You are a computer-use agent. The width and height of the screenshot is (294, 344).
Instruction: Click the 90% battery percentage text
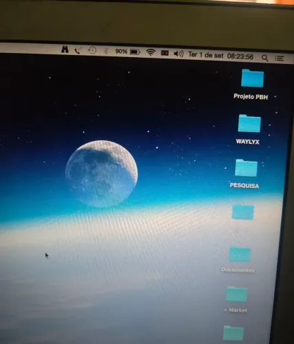[x=121, y=52]
